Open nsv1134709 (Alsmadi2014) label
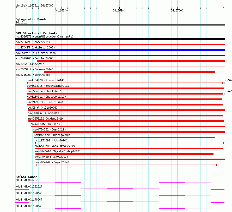Viewport: 232px width, 212px height. (46, 80)
